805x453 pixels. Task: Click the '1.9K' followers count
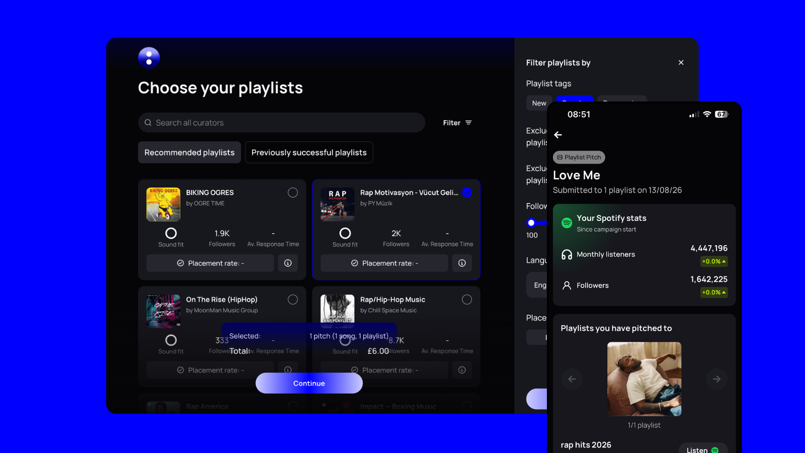(x=222, y=234)
